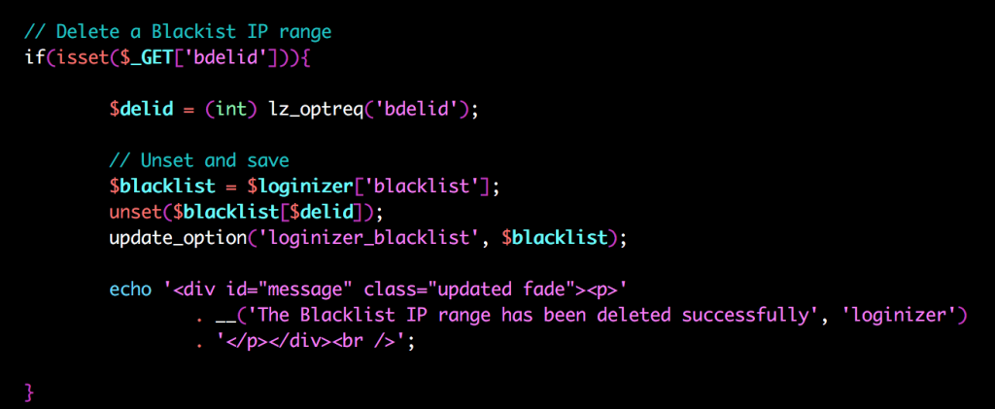Click the 'Unset and save' comment line
The height and width of the screenshot is (409, 995).
[x=198, y=159]
